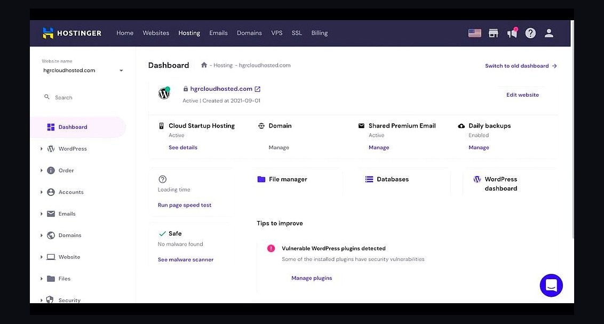Click the Accounts person icon in the sidebar
The height and width of the screenshot is (324, 604).
pyautogui.click(x=51, y=192)
